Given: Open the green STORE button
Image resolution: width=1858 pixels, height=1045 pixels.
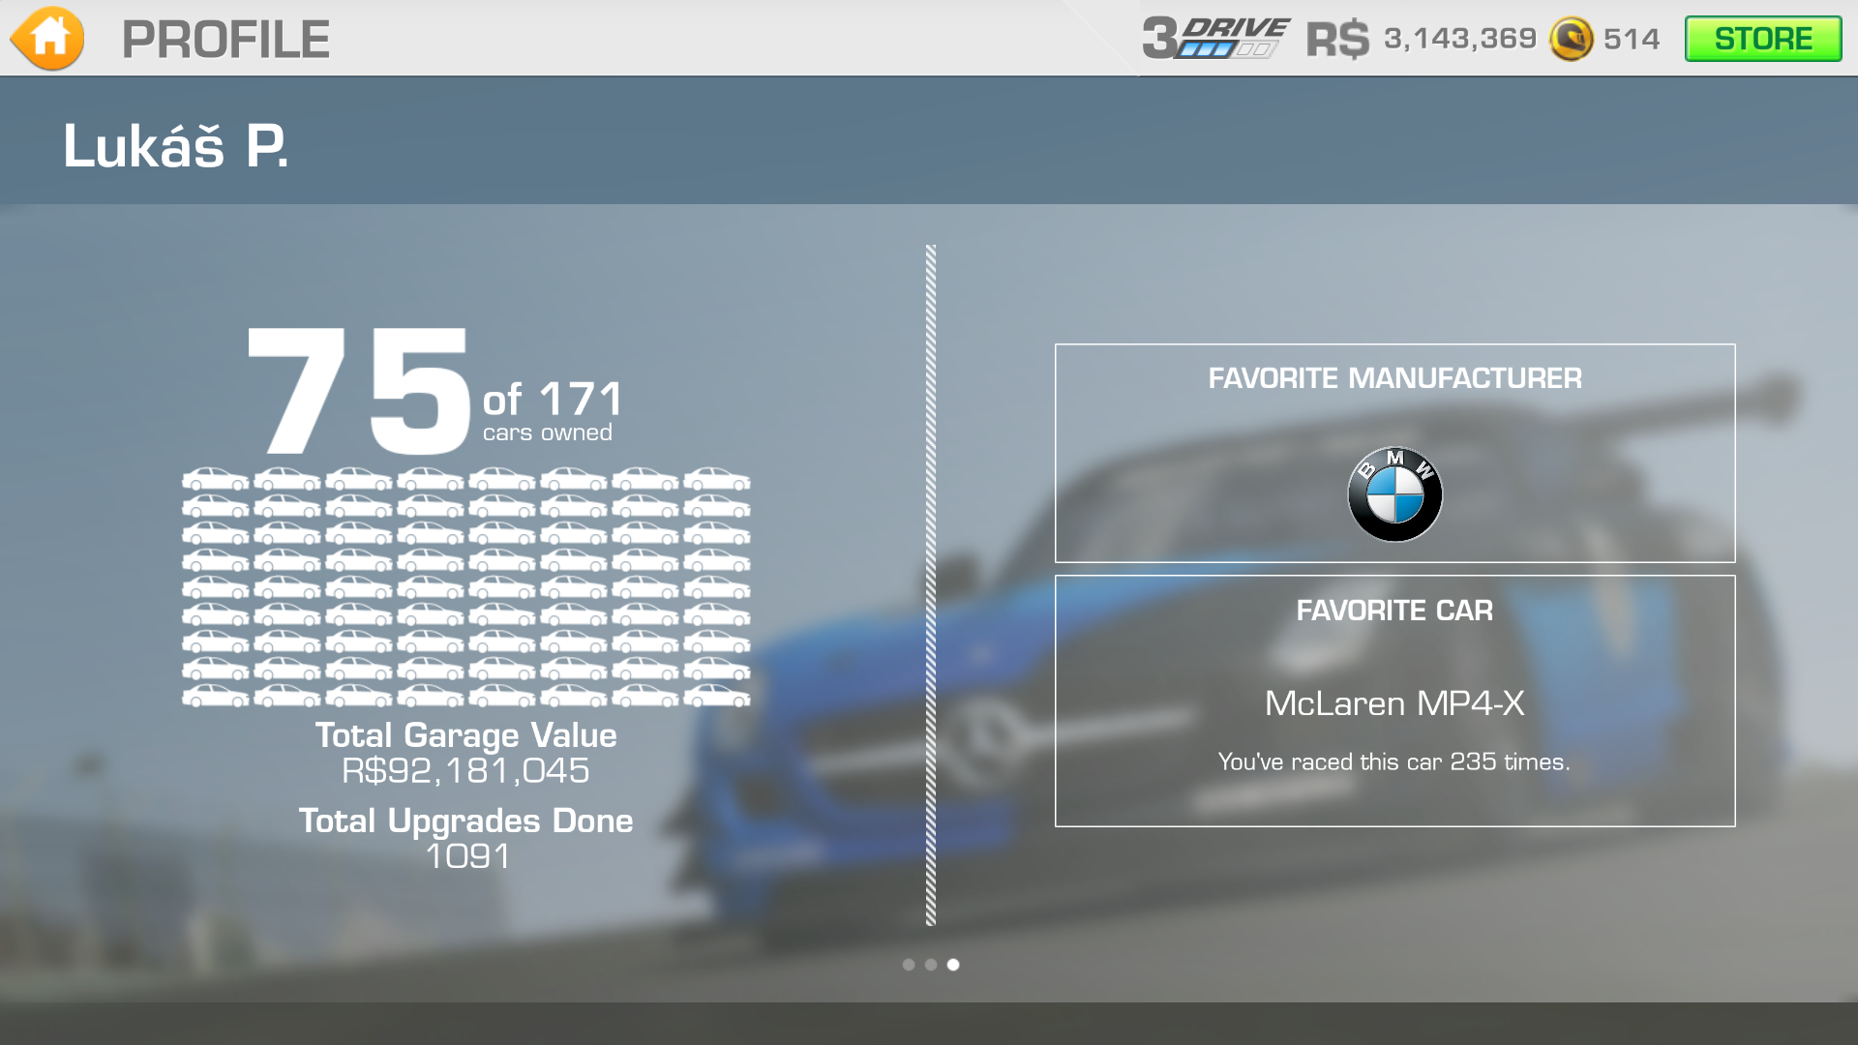Looking at the screenshot, I should (x=1763, y=39).
